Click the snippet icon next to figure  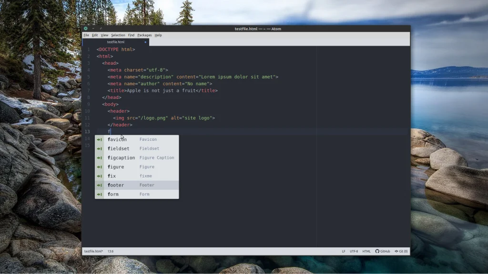pyautogui.click(x=100, y=167)
